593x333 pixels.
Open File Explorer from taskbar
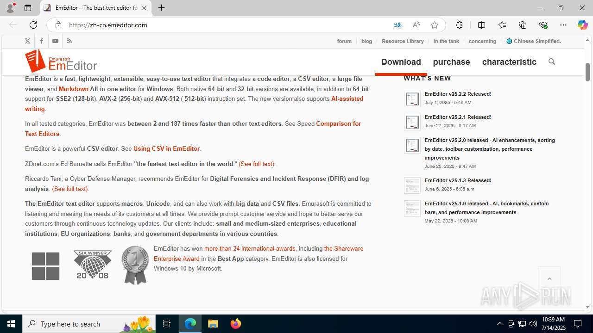point(213,324)
